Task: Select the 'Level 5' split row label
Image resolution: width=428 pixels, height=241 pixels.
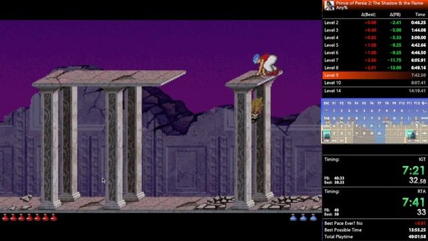Action: coord(332,45)
